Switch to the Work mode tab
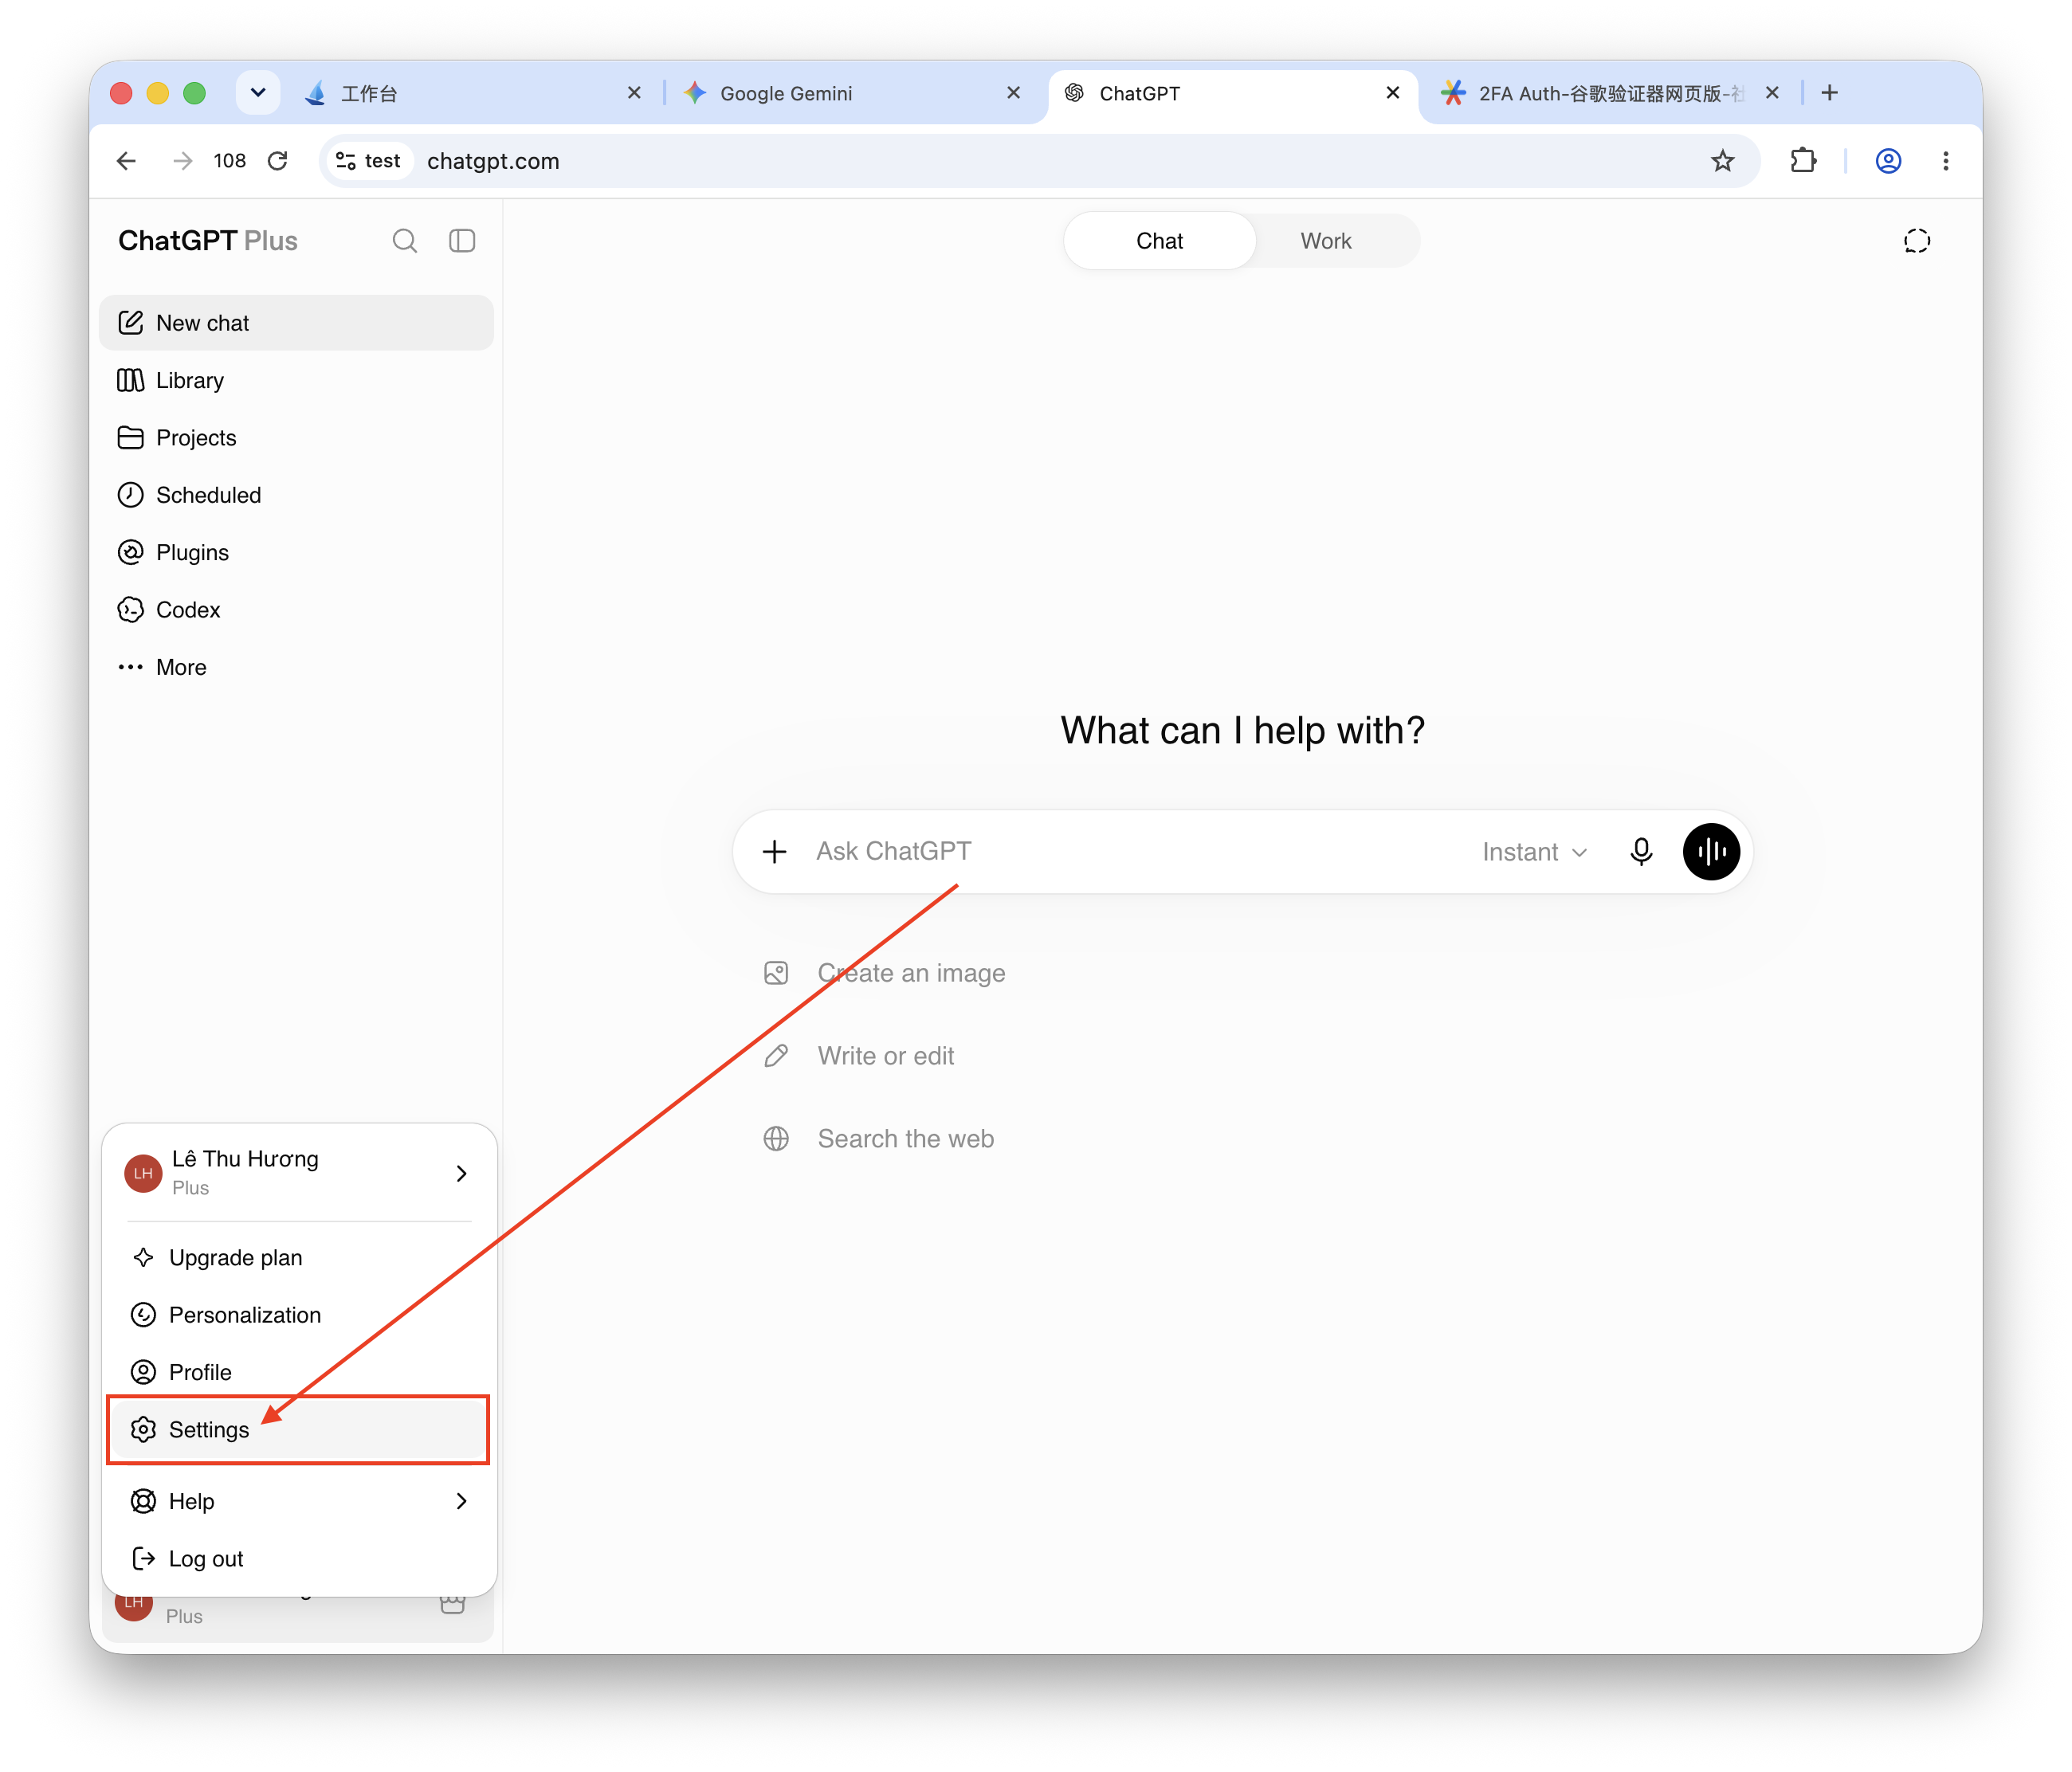2072x1772 pixels. click(1326, 241)
